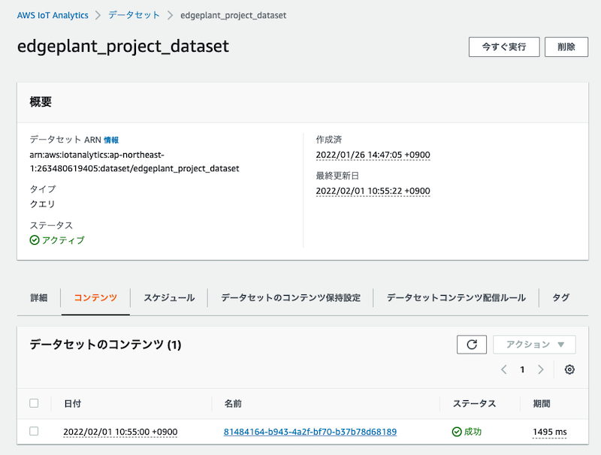Select all rows checkbox in header

pyautogui.click(x=34, y=403)
